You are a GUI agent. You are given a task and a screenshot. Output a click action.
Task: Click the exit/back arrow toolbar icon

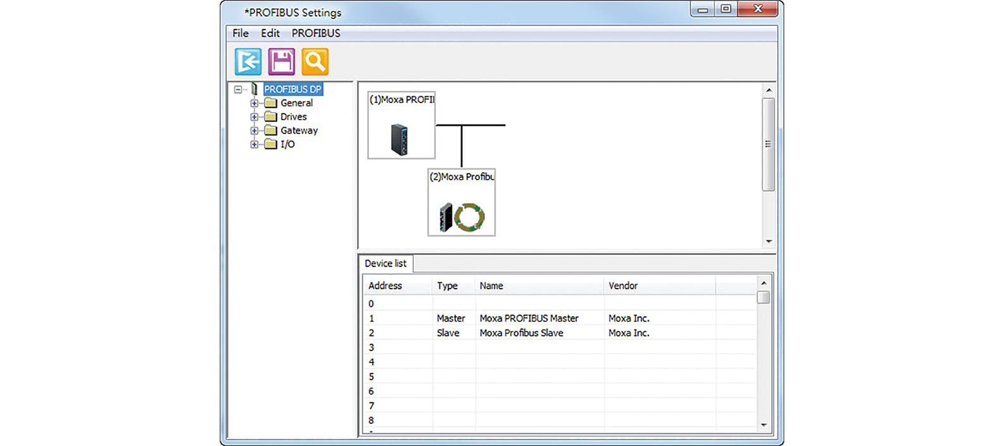tap(248, 62)
